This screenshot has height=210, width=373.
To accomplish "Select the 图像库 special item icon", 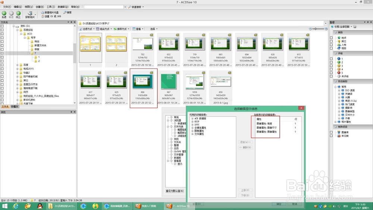I will click(x=339, y=132).
